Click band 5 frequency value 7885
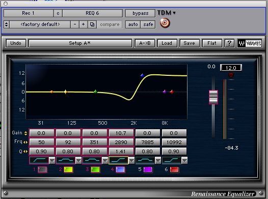Viewport: 268px width, 199px height. click(x=148, y=142)
